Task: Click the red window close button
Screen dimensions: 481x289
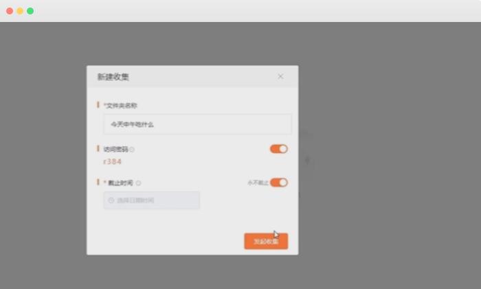Action: pyautogui.click(x=10, y=11)
